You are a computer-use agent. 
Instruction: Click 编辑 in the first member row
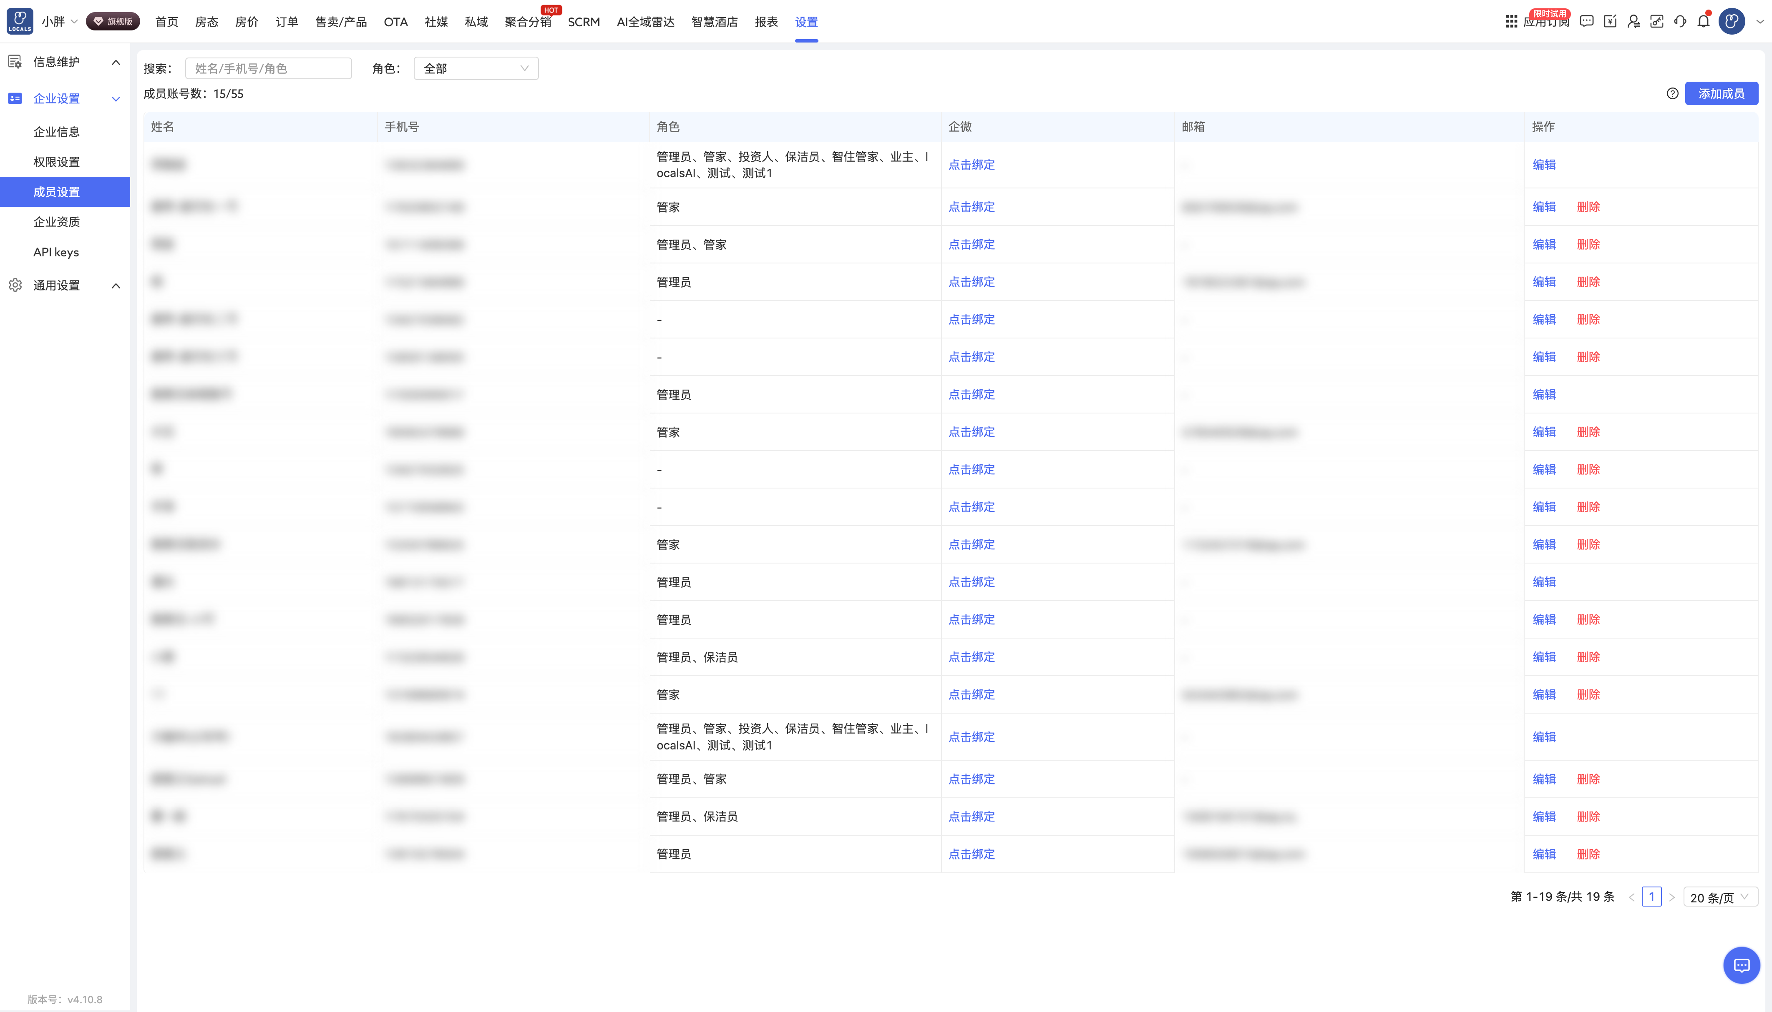[1544, 165]
